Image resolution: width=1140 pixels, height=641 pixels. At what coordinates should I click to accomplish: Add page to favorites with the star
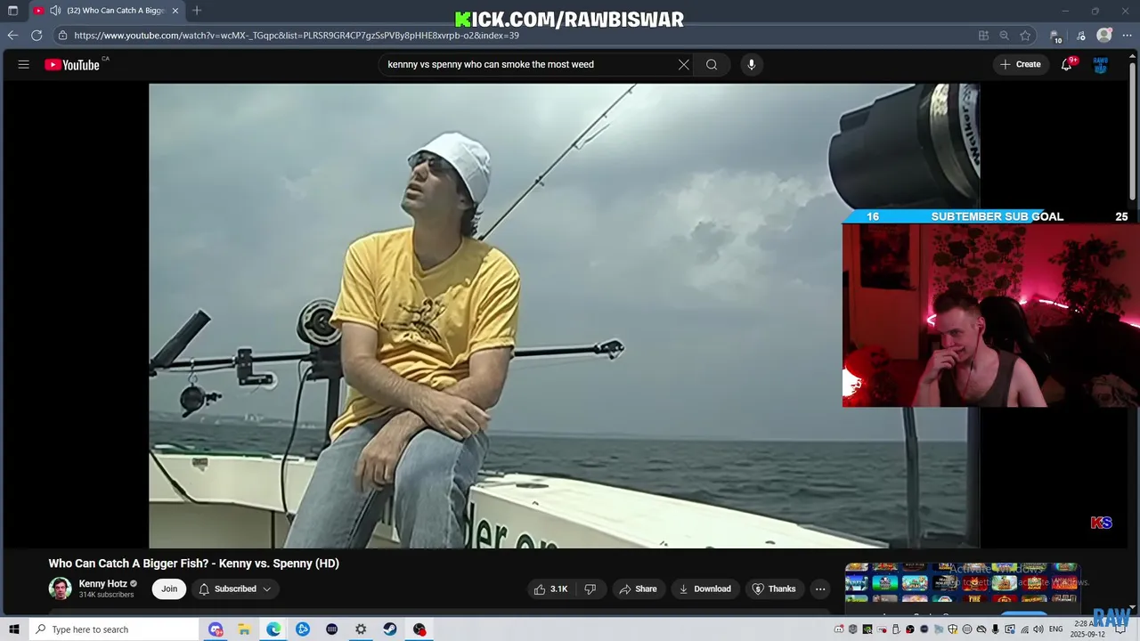(1025, 36)
